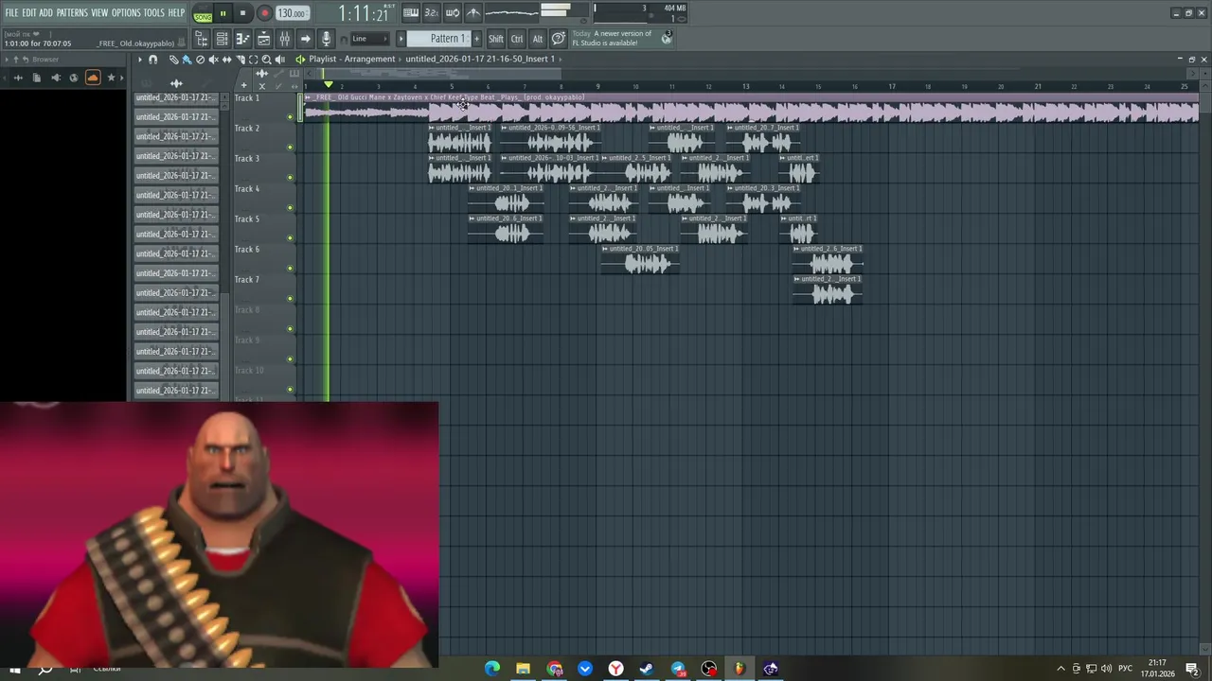This screenshot has height=681, width=1212.
Task: Click the SoundCloud icon in browser panel
Action: coord(93,78)
